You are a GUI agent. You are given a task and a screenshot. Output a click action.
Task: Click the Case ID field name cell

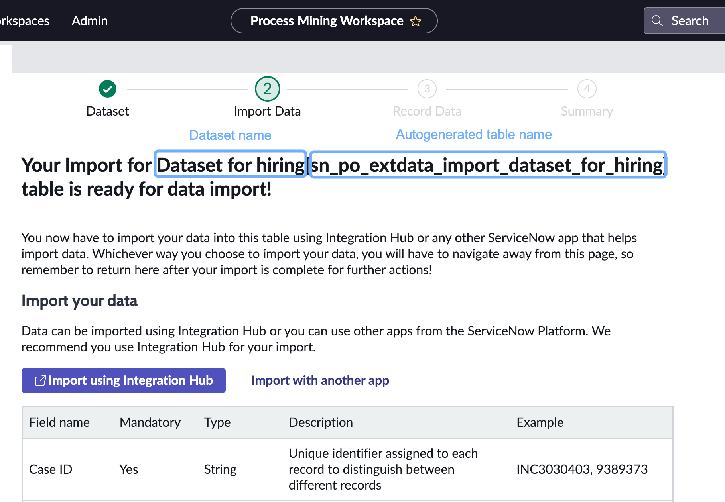tap(51, 469)
